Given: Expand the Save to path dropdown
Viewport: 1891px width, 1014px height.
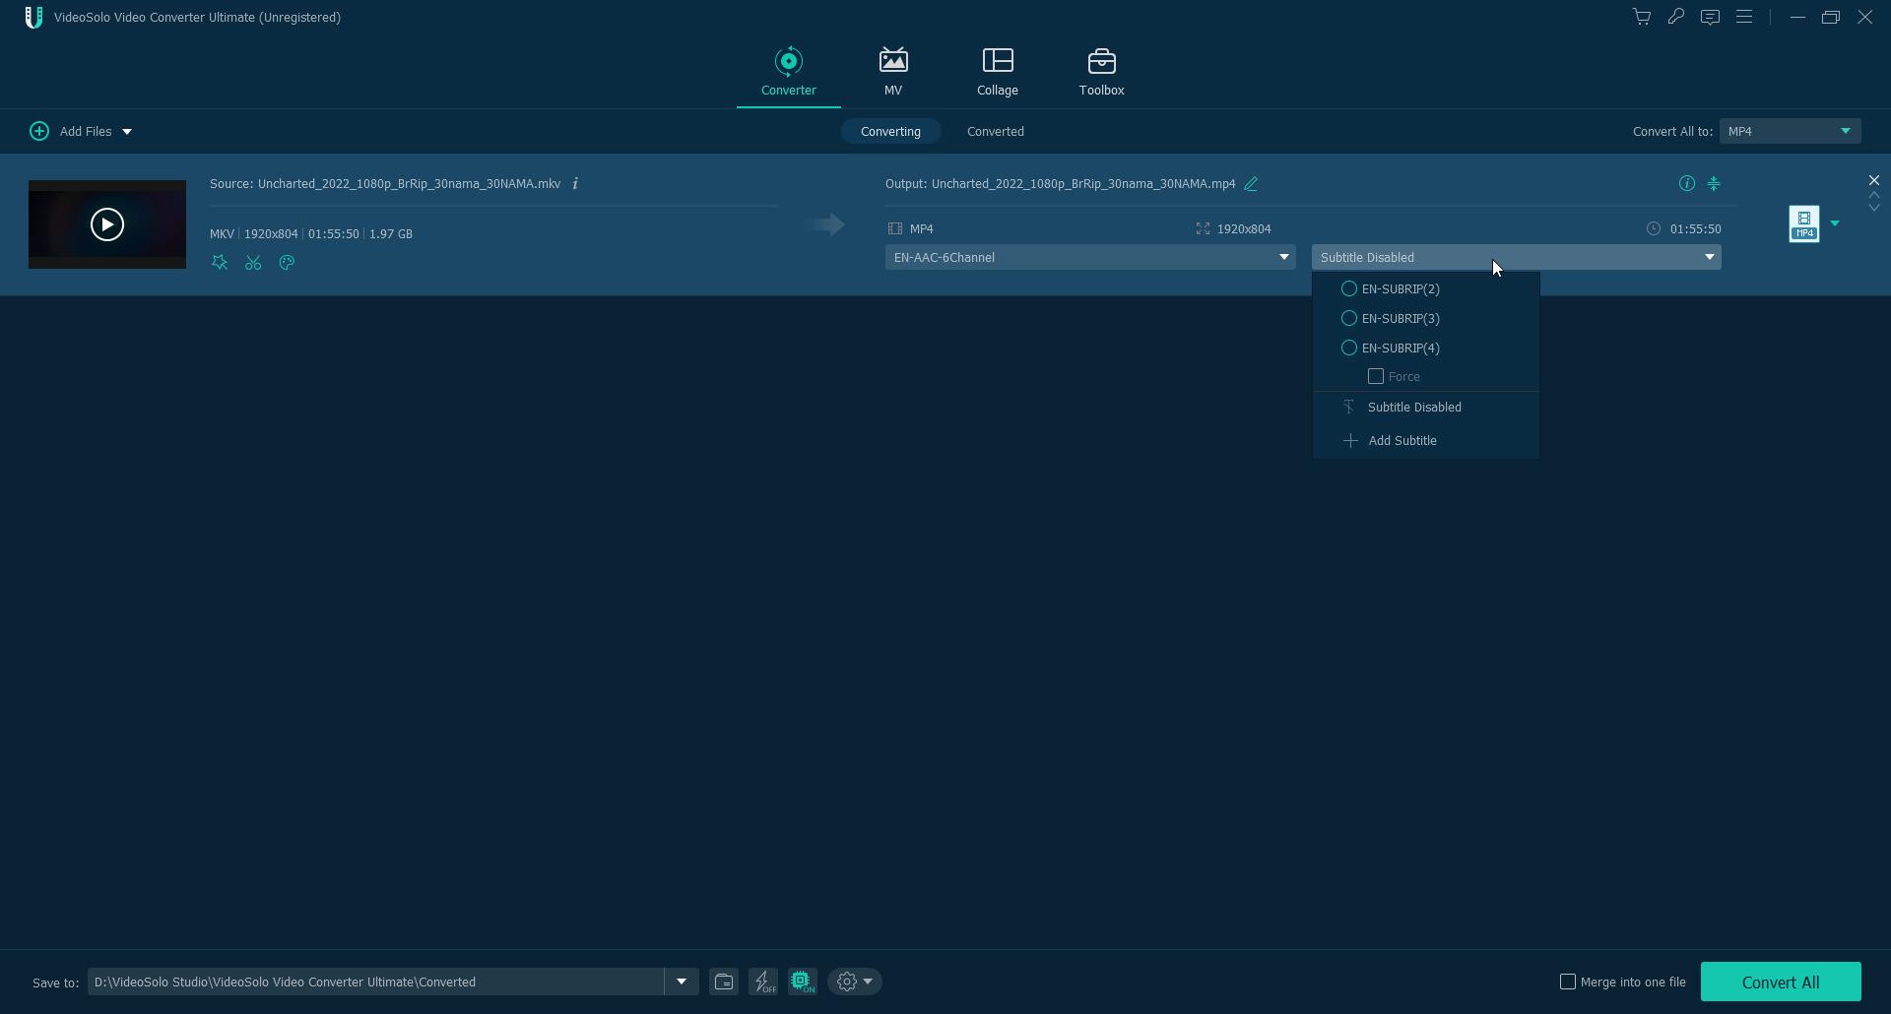Looking at the screenshot, I should (682, 982).
